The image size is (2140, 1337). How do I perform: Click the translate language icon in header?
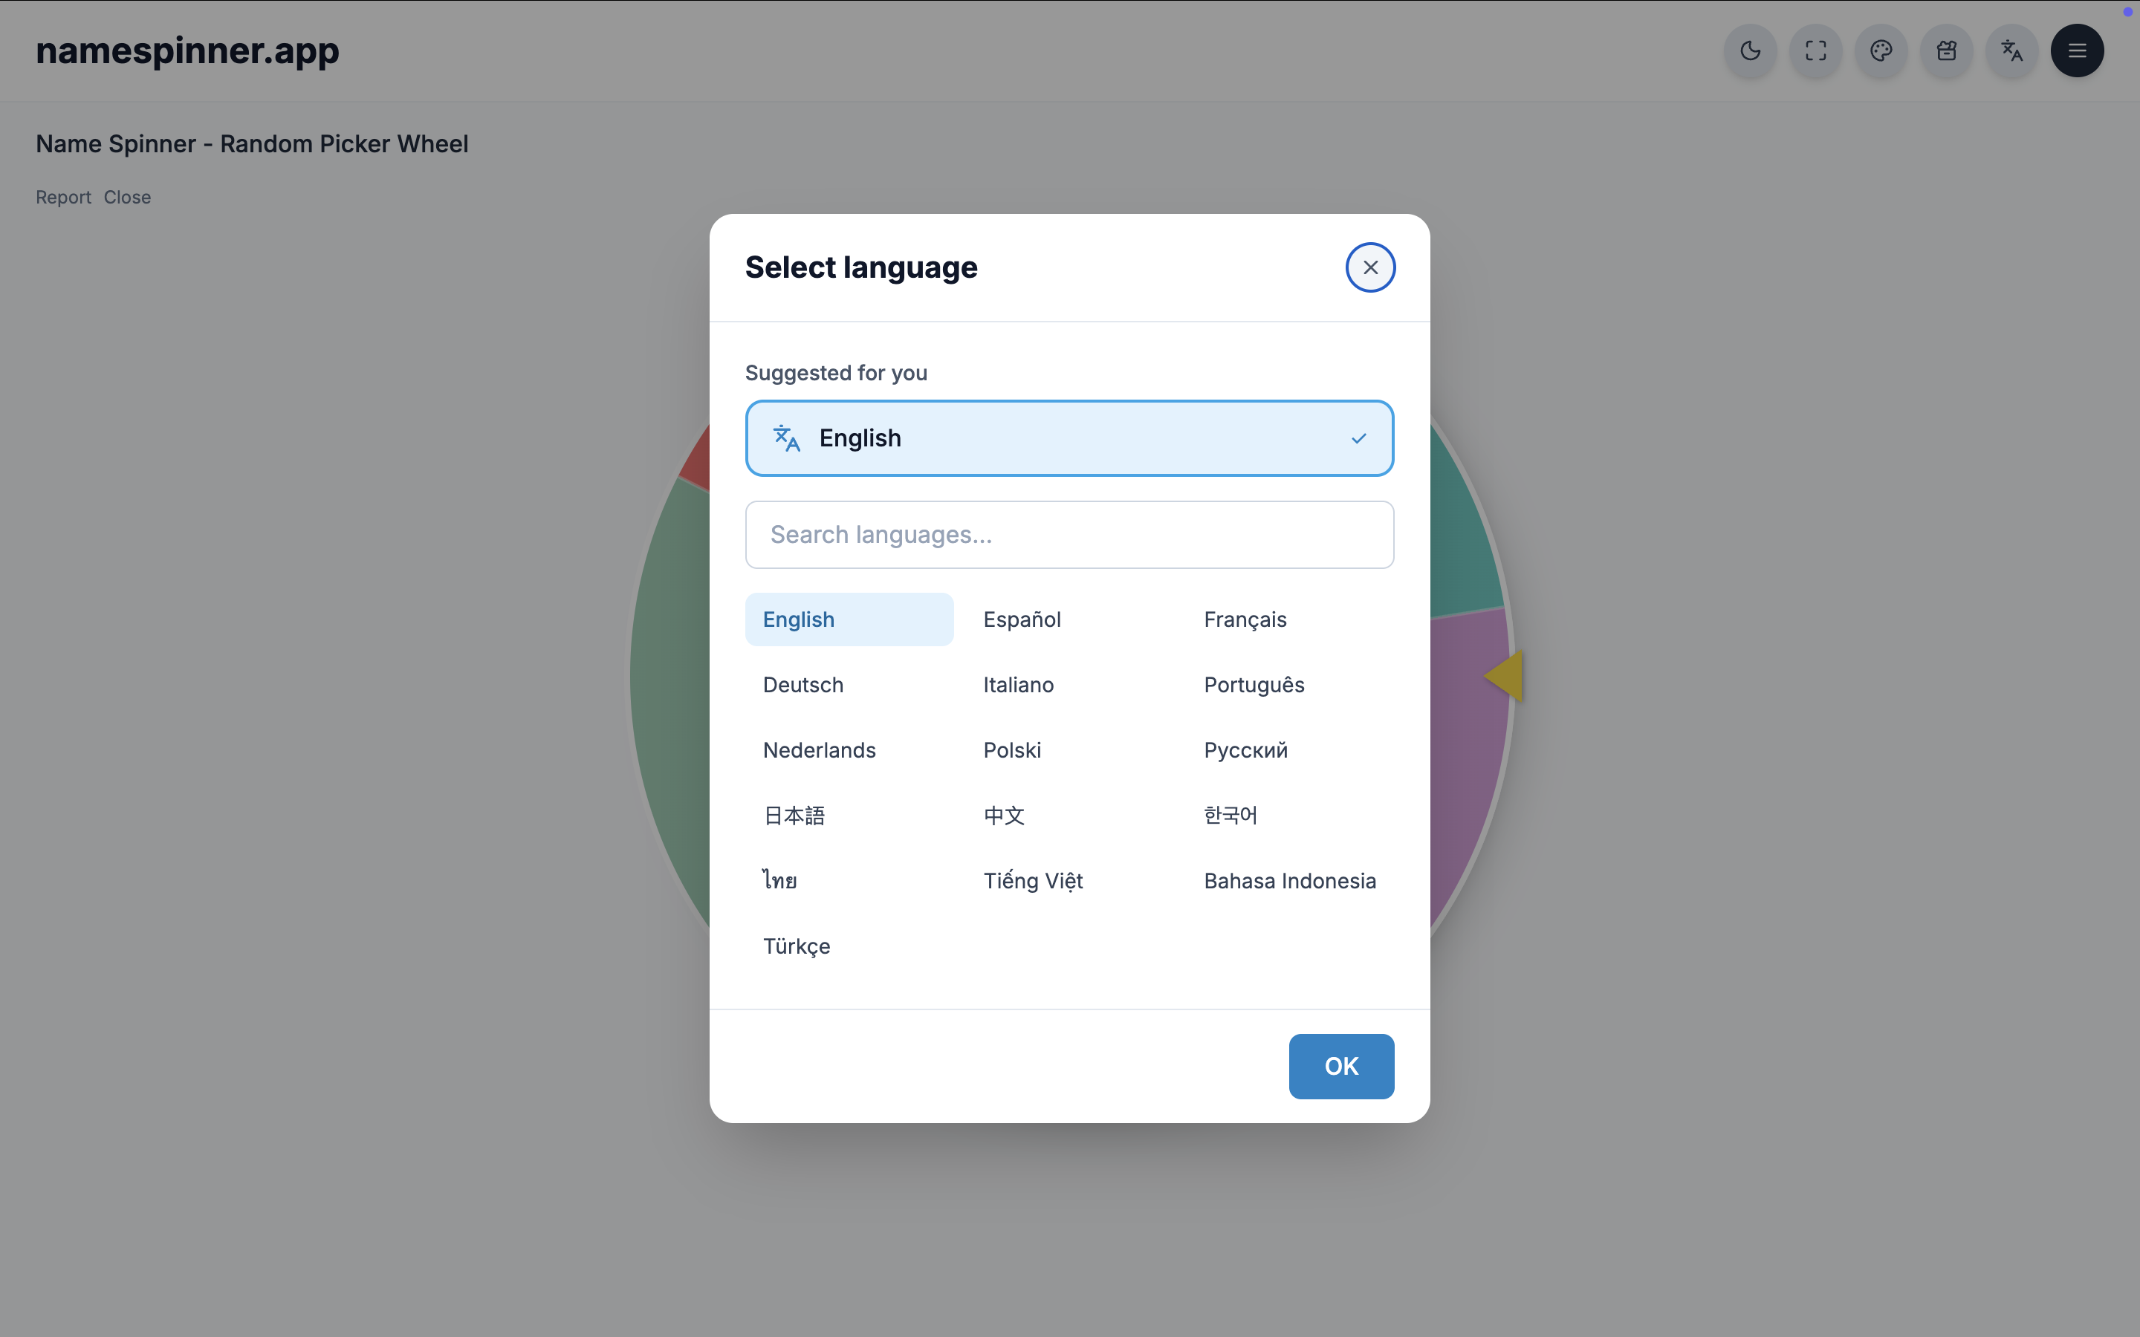coord(2011,51)
